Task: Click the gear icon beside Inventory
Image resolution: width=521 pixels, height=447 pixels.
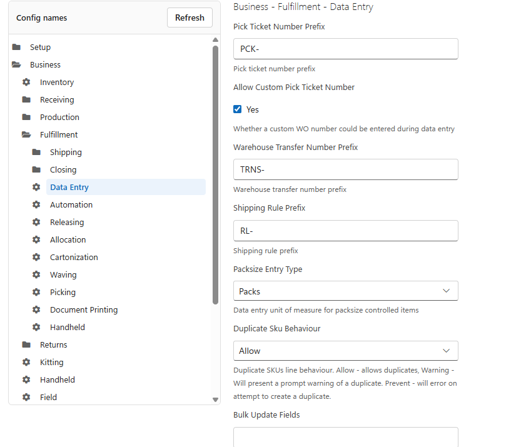Action: pyautogui.click(x=26, y=82)
